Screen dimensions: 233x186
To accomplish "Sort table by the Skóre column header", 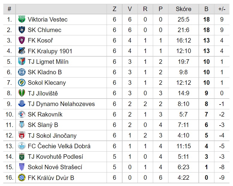I will [x=183, y=9].
